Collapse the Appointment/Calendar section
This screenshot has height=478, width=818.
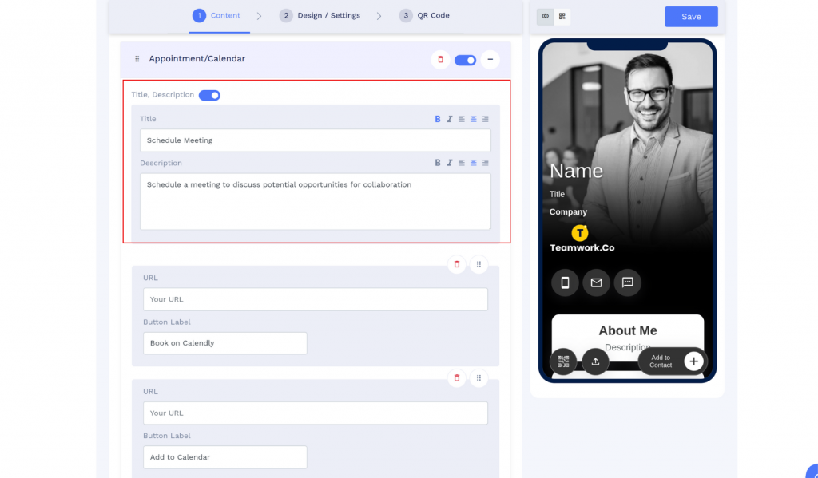tap(490, 59)
